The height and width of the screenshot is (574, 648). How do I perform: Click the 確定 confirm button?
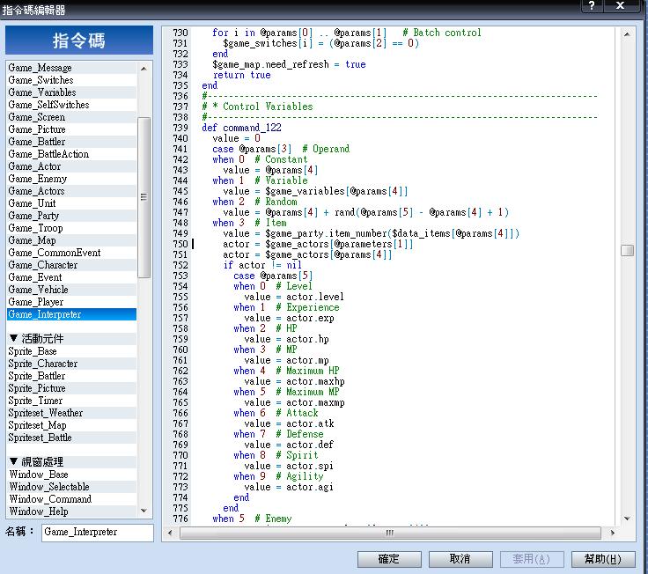tap(389, 559)
